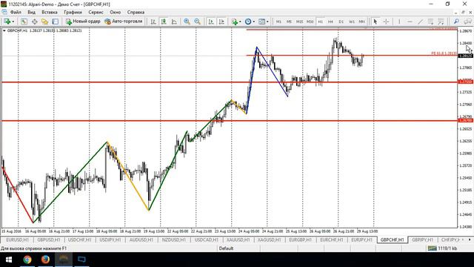Switch chart to bar chart type
Screen dimensions: 474x267
pyautogui.click(x=153, y=22)
